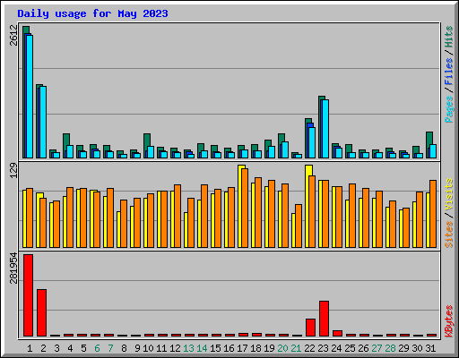Select the red KBytes bar for day 1

coord(29,295)
